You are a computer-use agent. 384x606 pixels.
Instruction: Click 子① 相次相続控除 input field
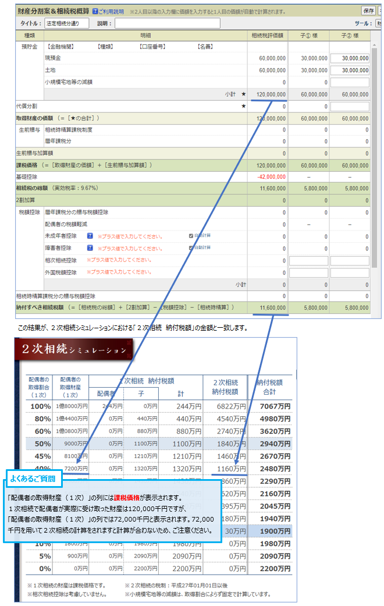[x=308, y=261]
